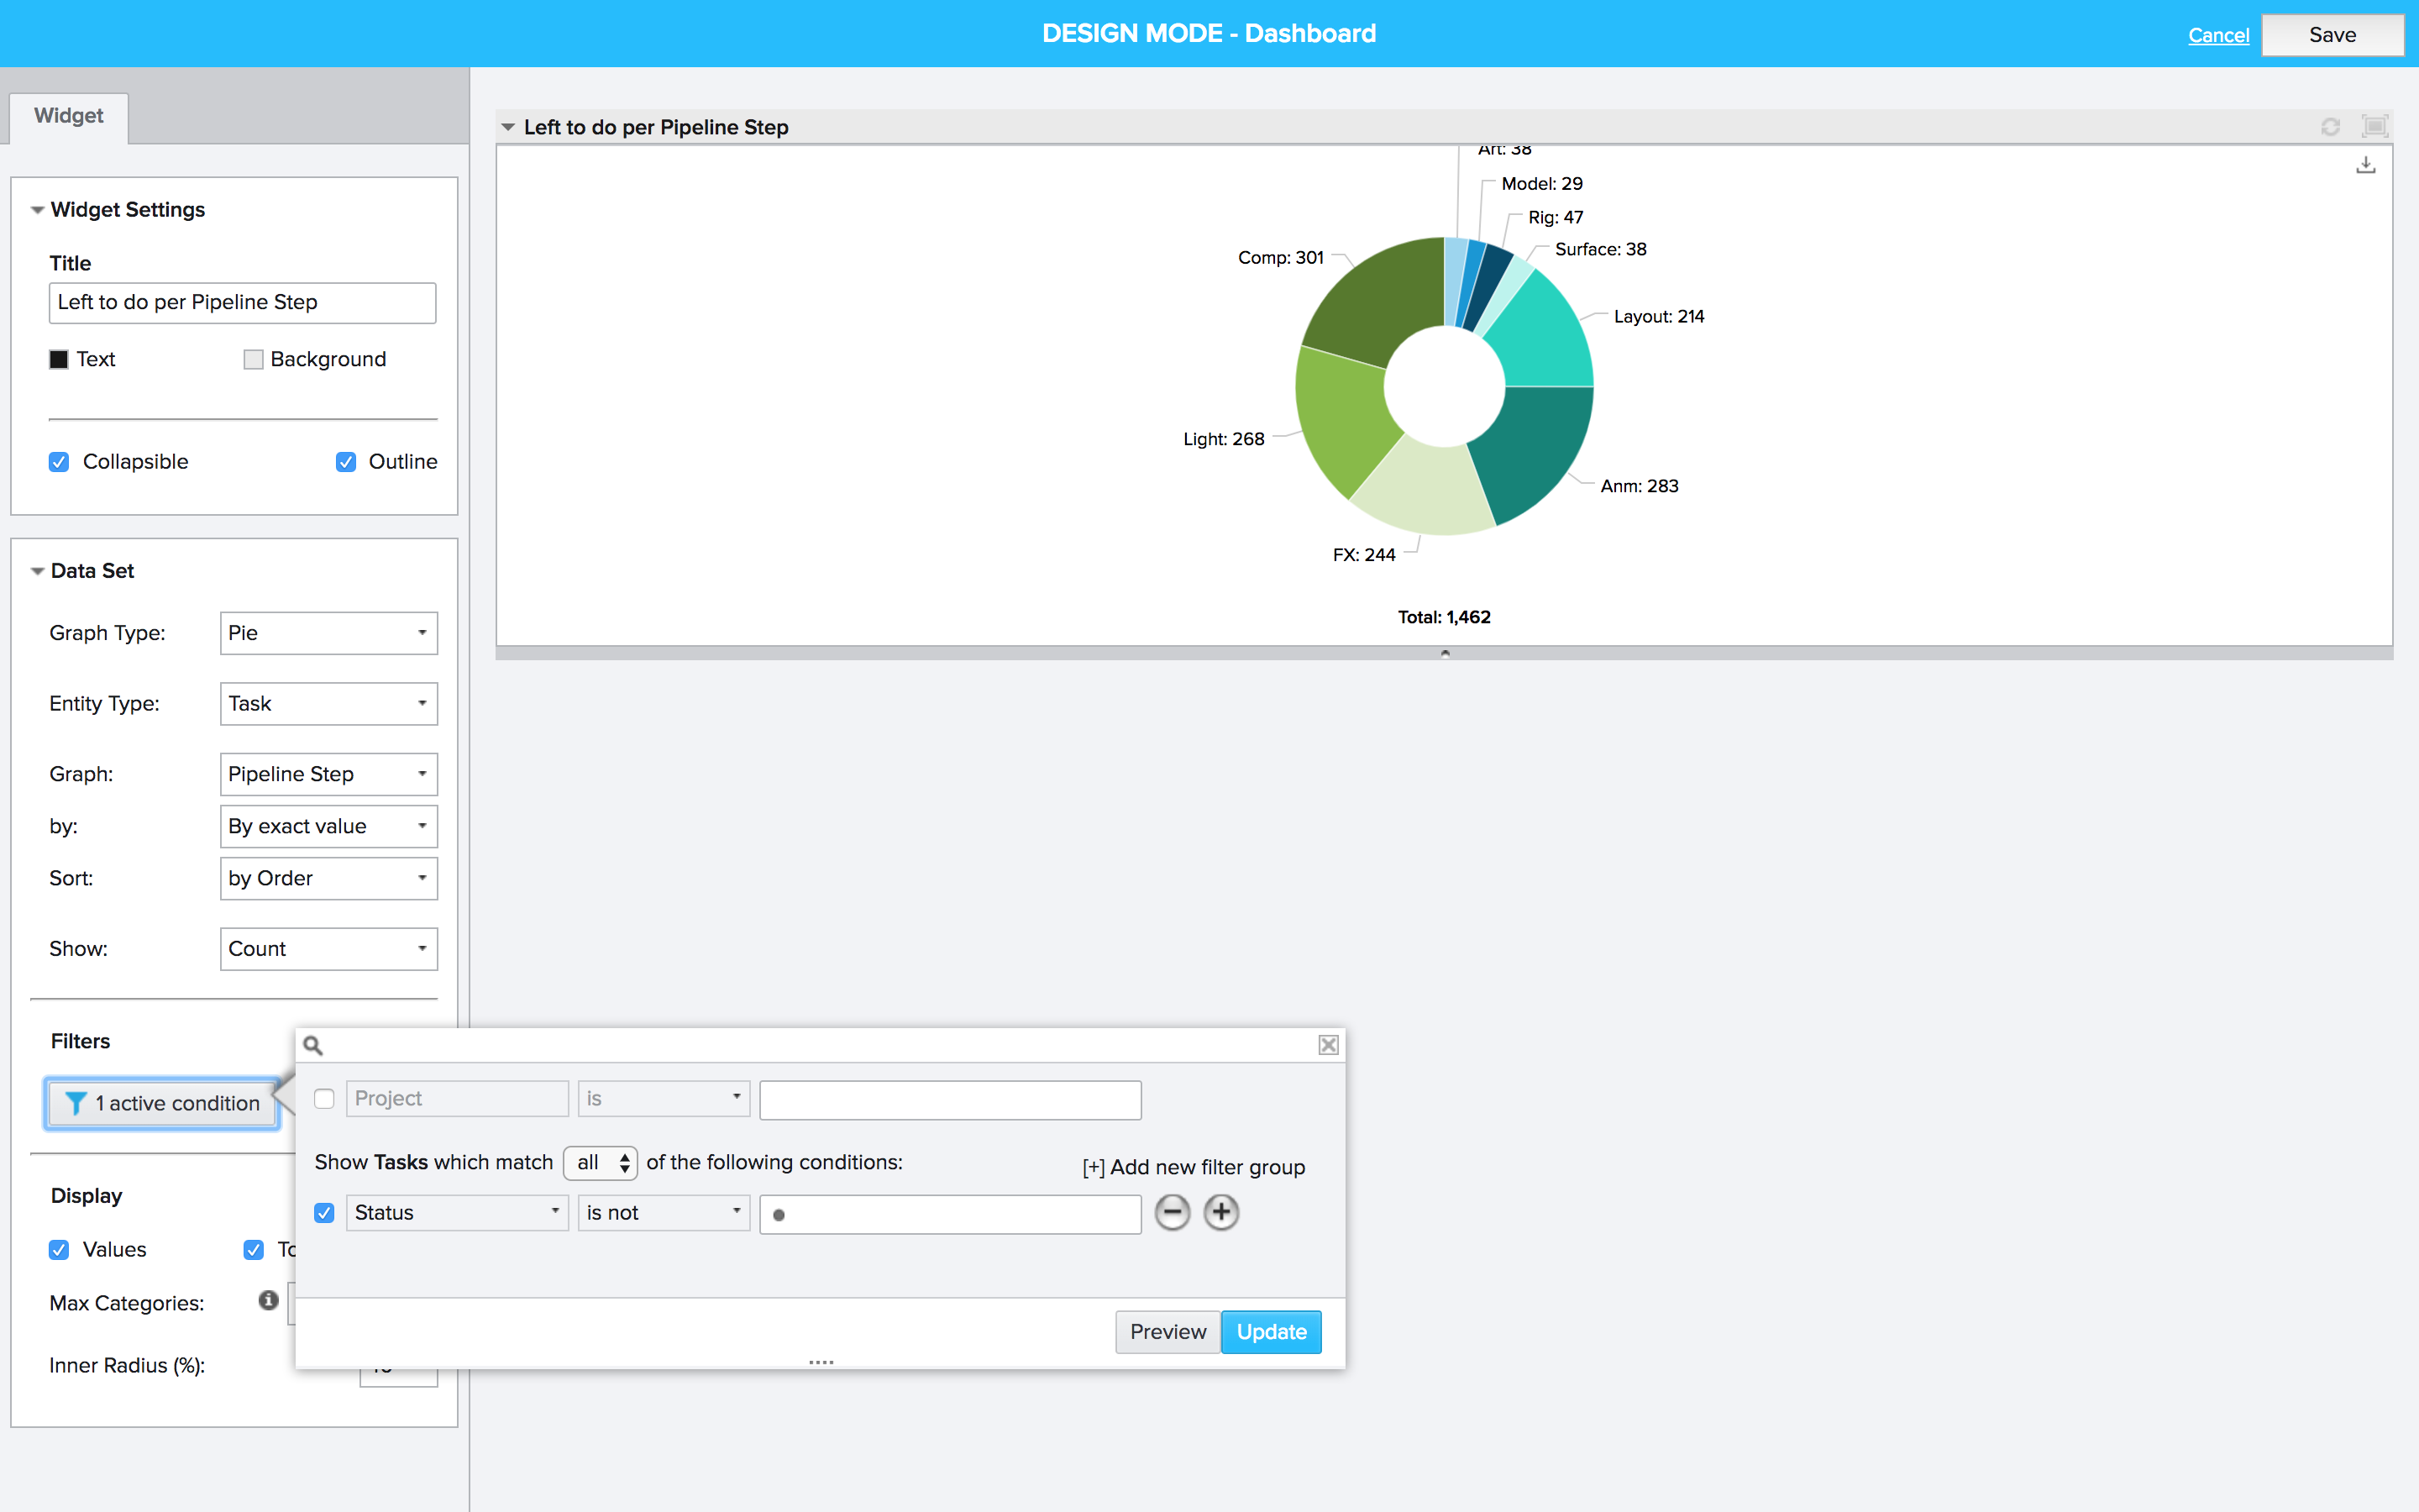Disable the Collapsible widget option

(x=59, y=461)
